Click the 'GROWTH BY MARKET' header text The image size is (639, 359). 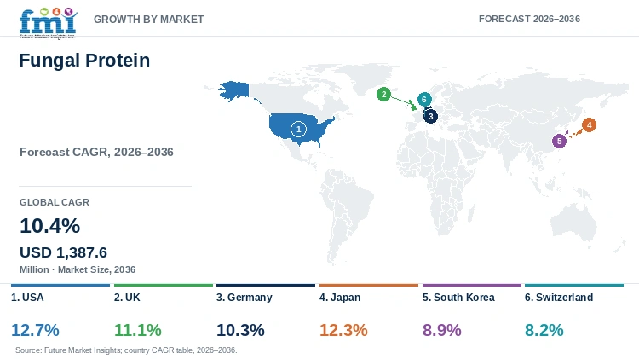click(149, 19)
